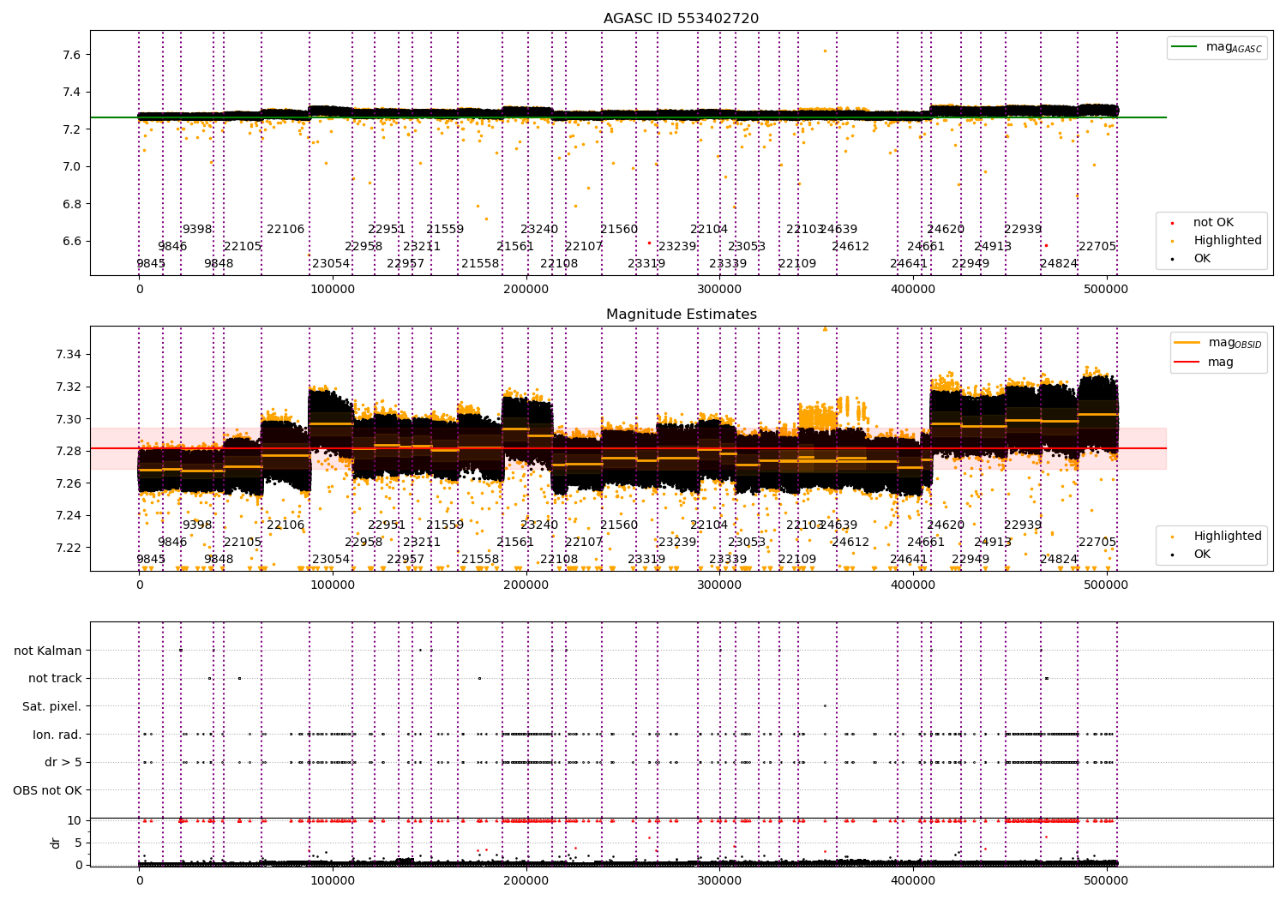Click obsid 23239 in Magnitude Estimates plot
1286x900 pixels.
677,543
